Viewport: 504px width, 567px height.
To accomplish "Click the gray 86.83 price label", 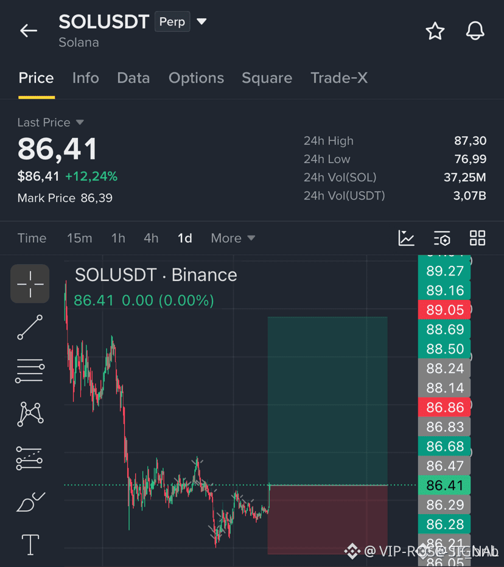I will [x=445, y=427].
